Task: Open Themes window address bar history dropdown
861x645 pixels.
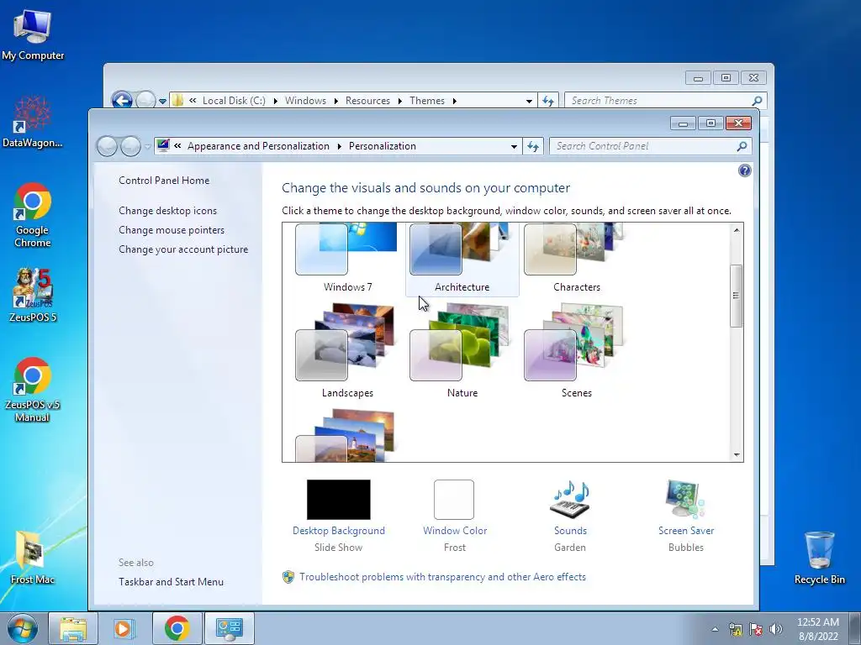Action: (529, 101)
